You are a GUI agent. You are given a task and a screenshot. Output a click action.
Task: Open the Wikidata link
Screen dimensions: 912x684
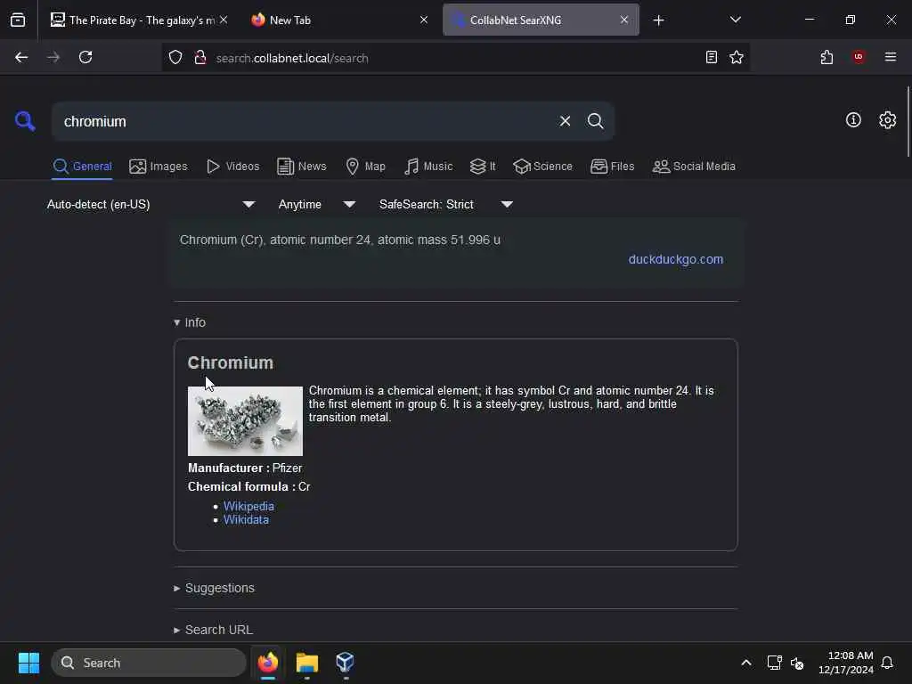tap(246, 519)
